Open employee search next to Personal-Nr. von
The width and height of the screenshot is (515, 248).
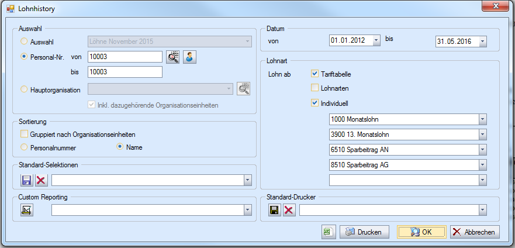pyautogui.click(x=173, y=57)
